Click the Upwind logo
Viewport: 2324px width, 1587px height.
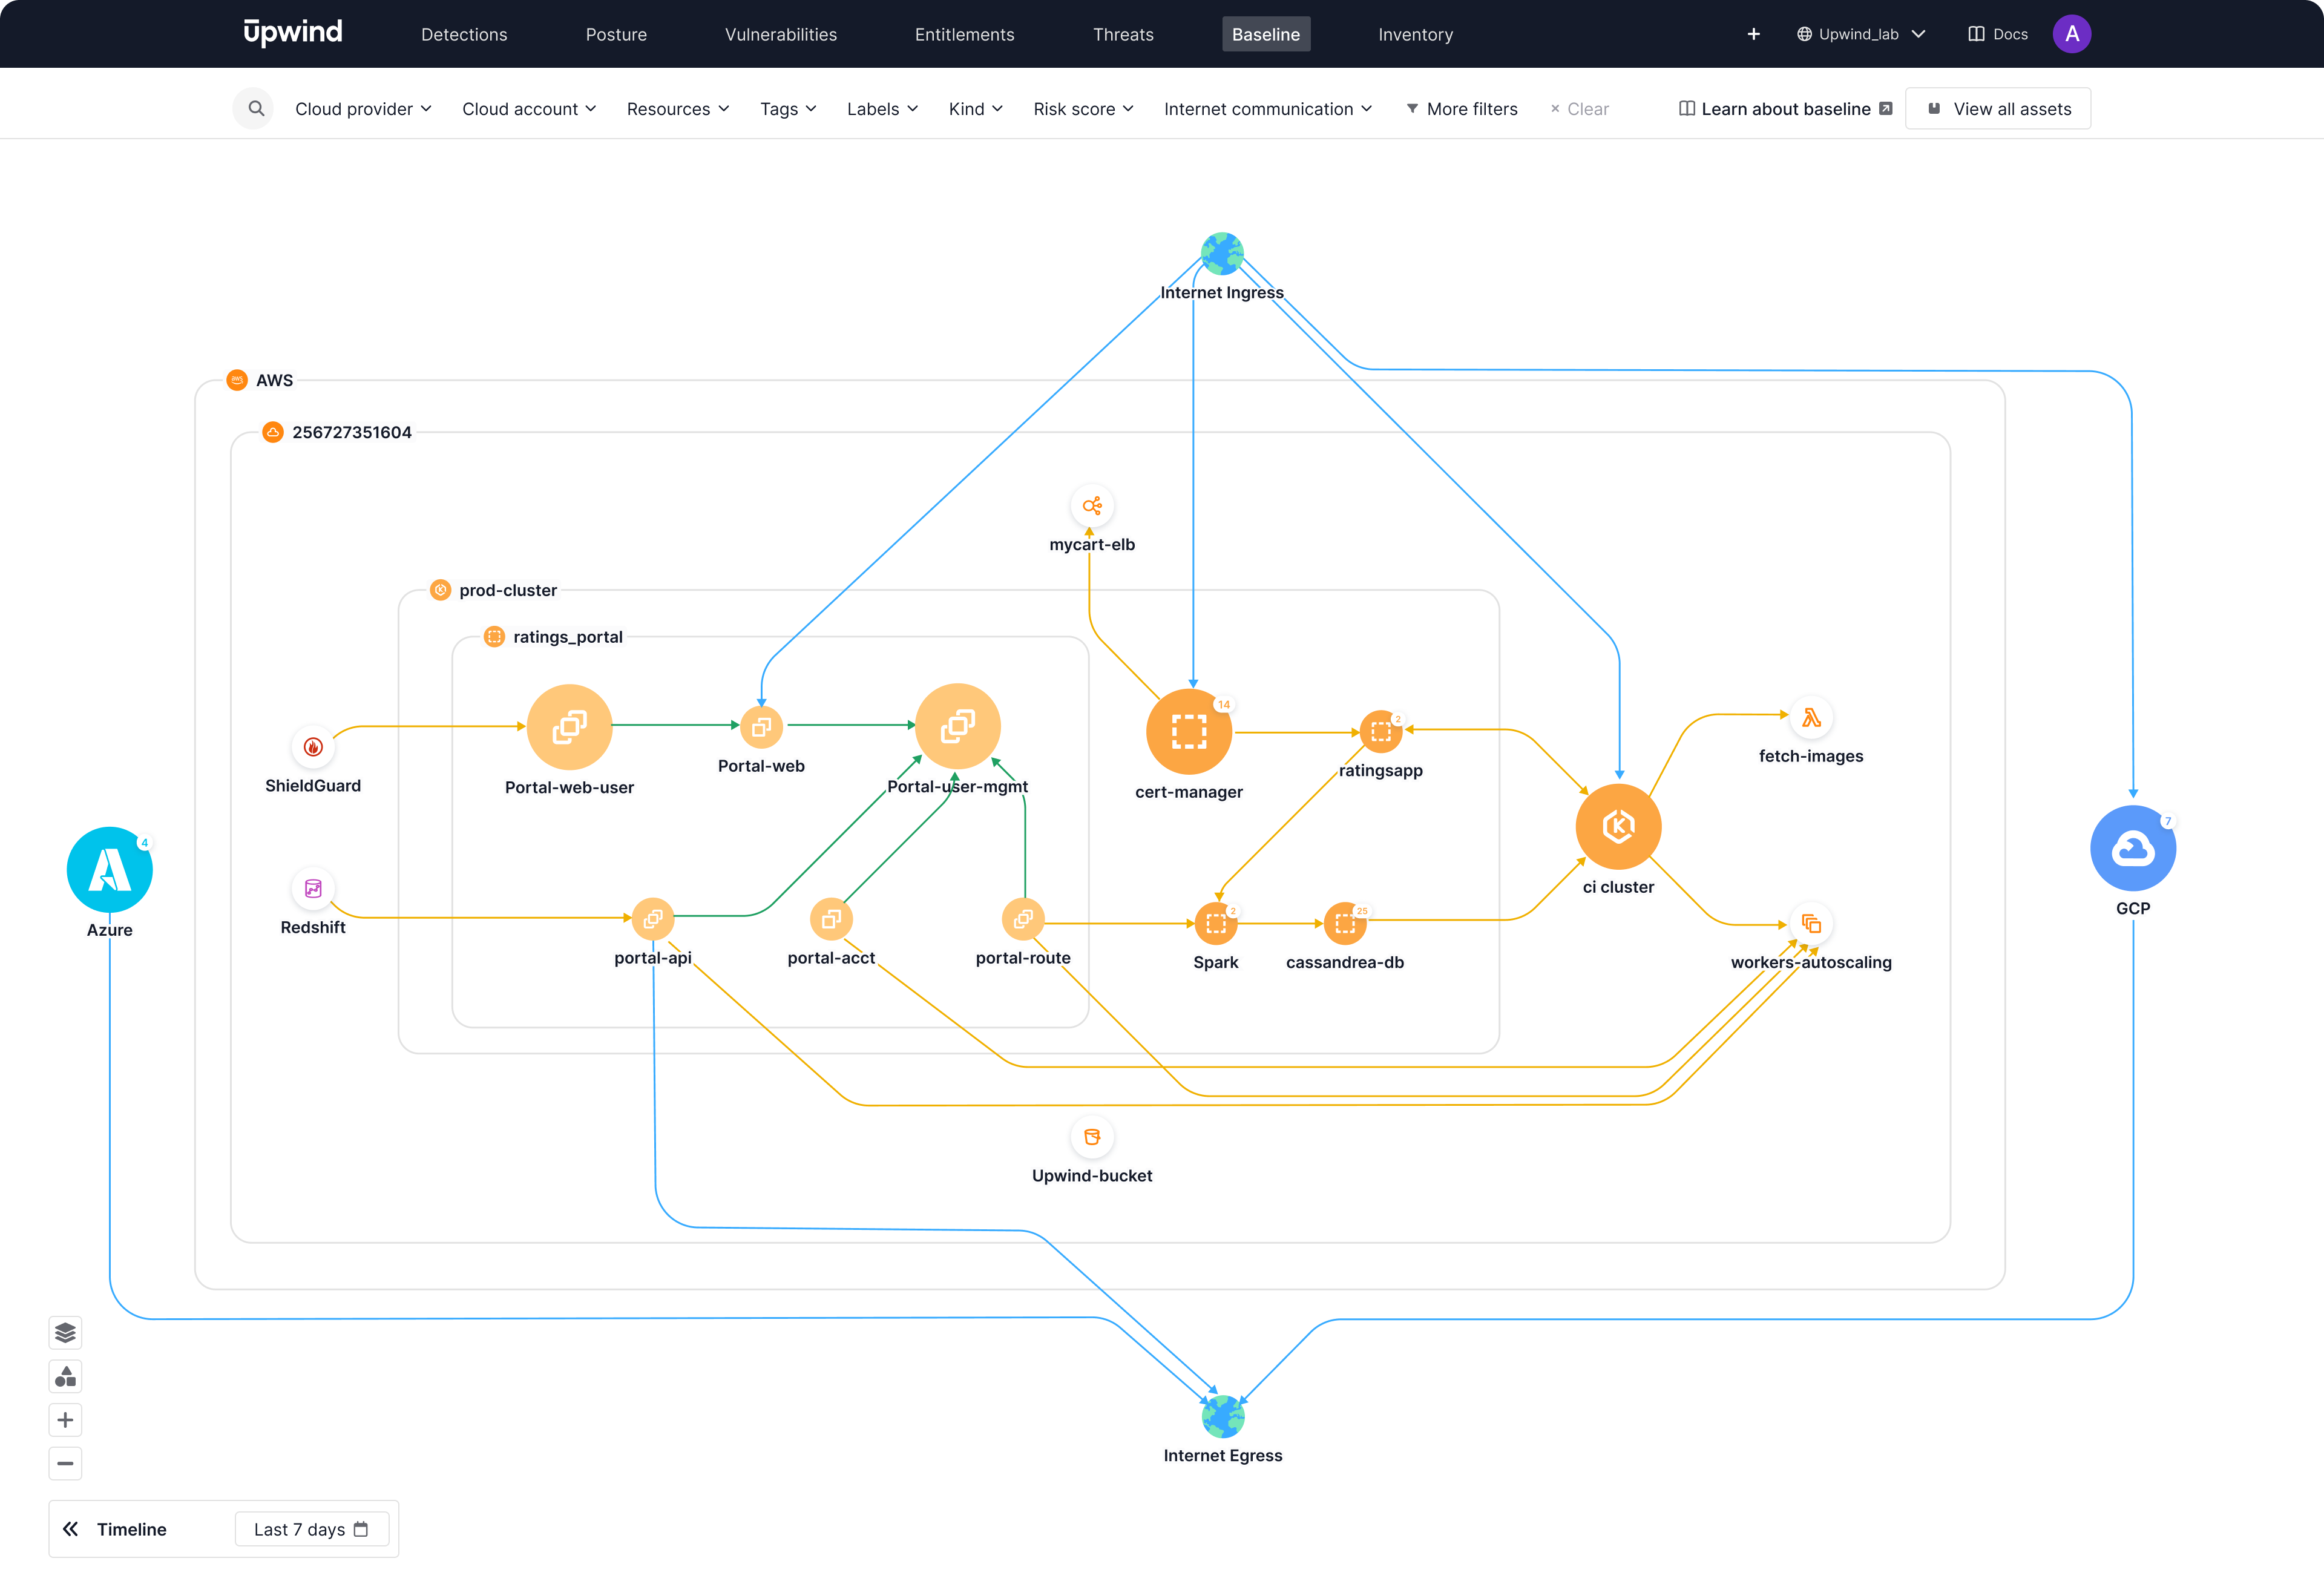(x=293, y=33)
